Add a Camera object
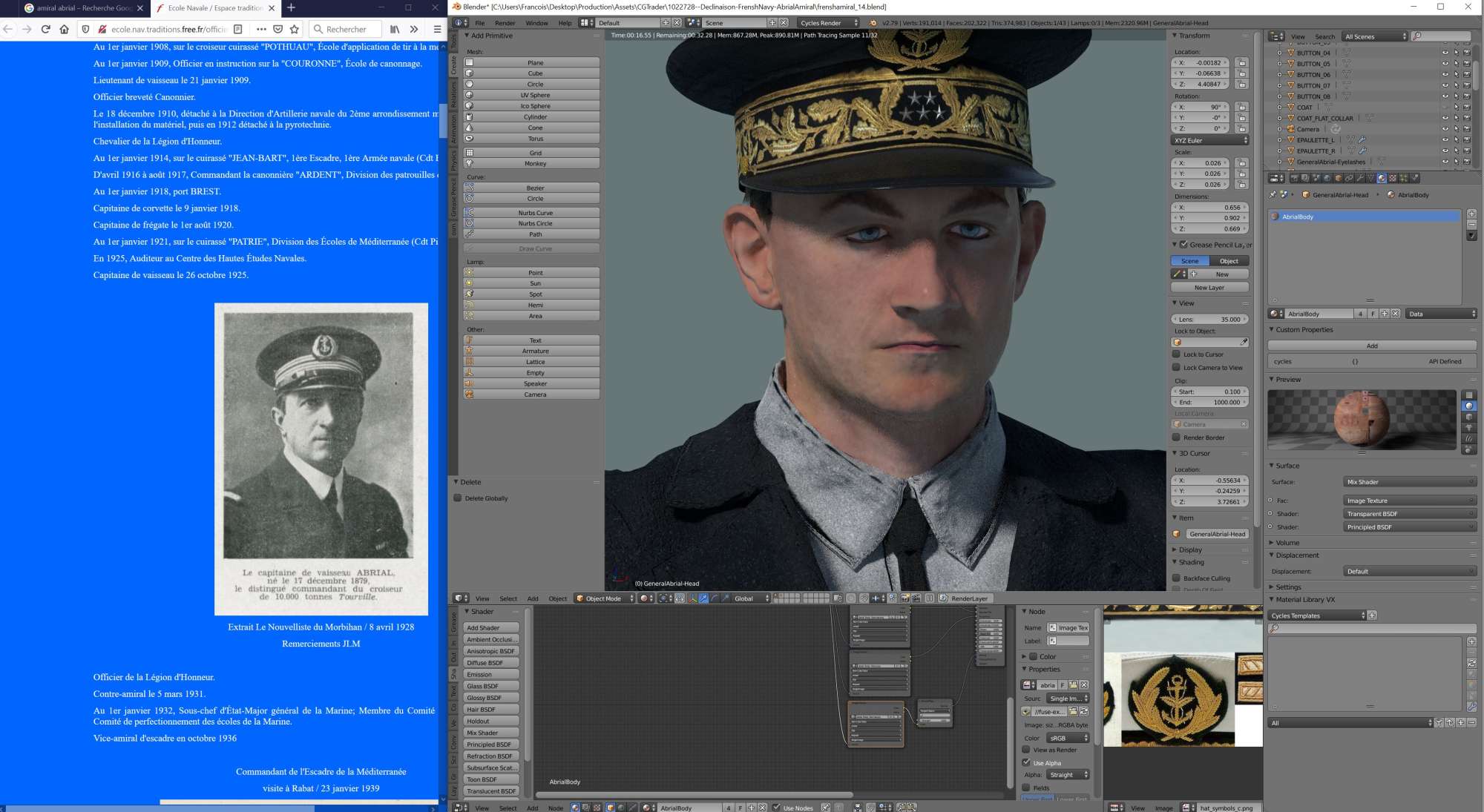 535,395
